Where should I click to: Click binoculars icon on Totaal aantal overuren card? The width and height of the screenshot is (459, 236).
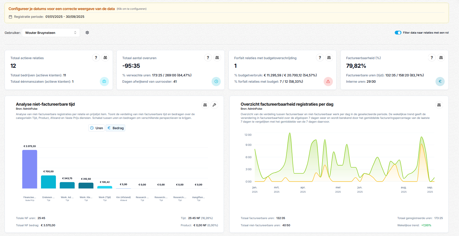217,58
